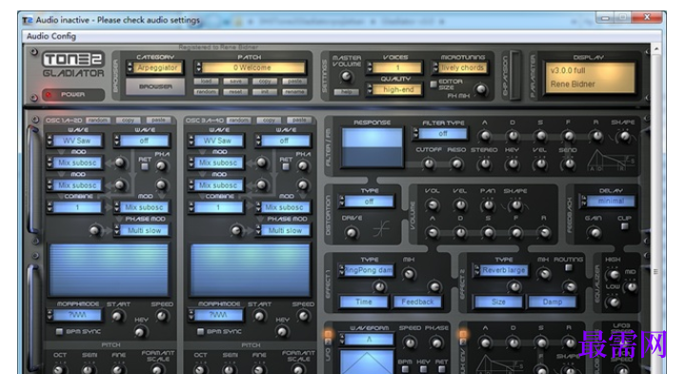Enable the feedback Clip checkbox

point(624,226)
